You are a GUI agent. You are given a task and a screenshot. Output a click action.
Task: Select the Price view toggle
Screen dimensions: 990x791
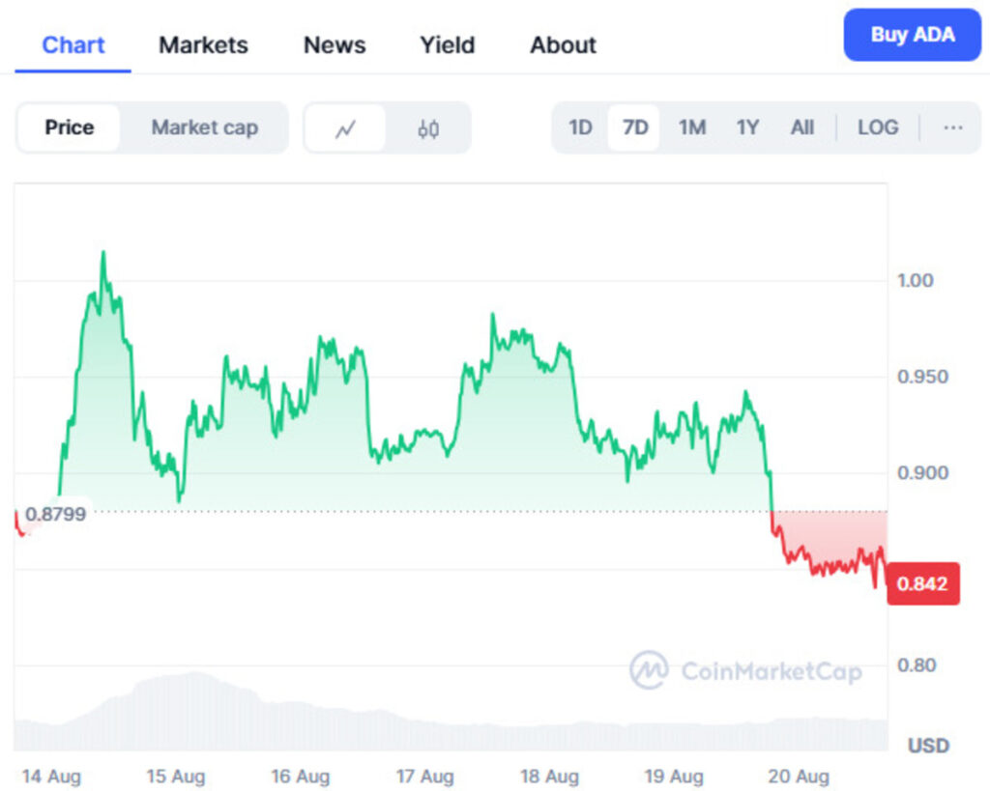[x=69, y=127]
